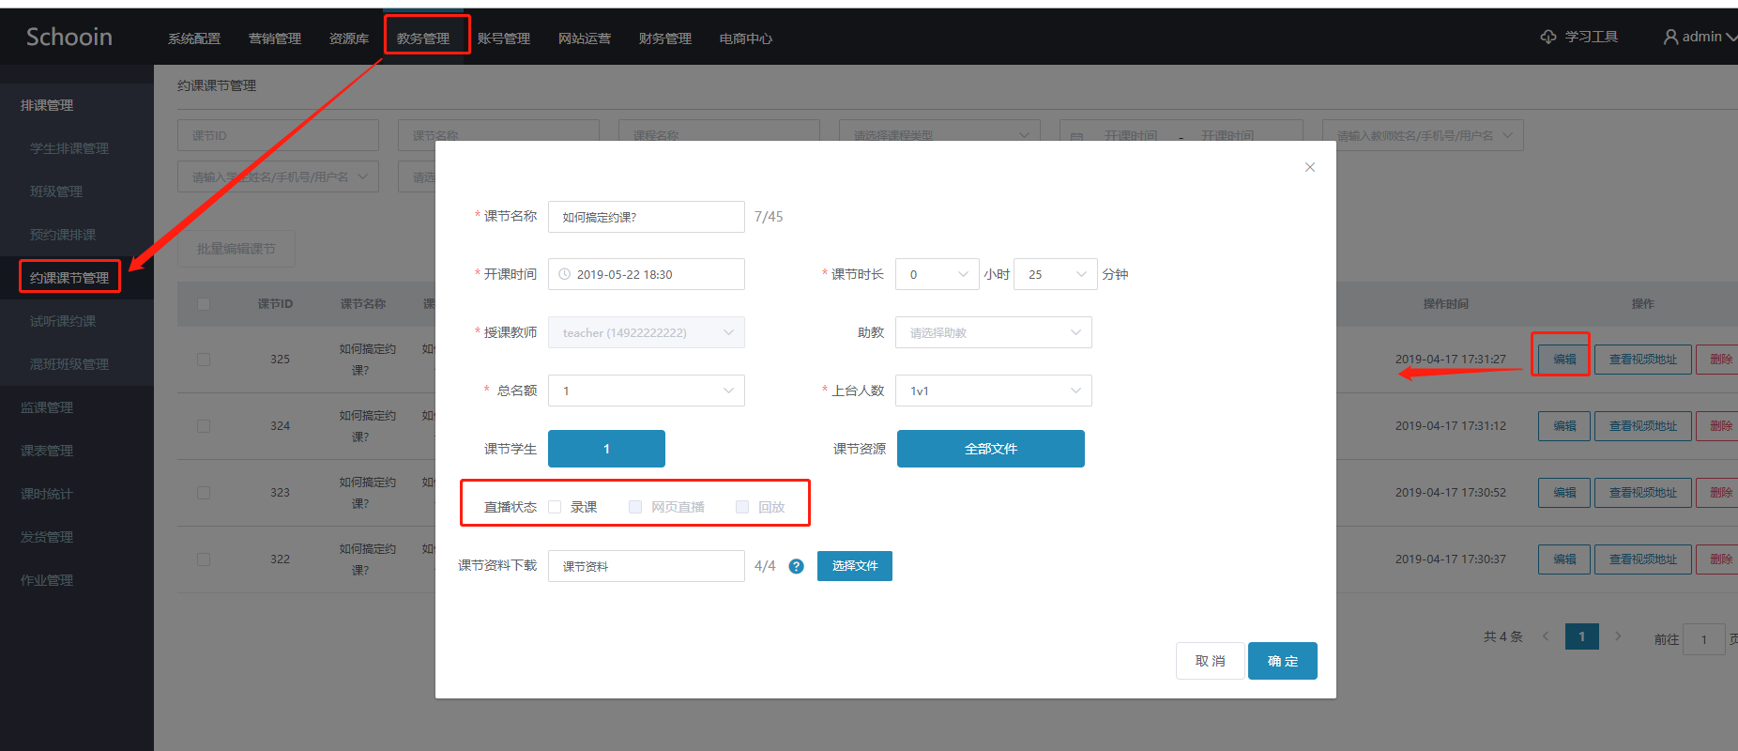Open the 授课教师 teacher dropdown

[x=647, y=332]
